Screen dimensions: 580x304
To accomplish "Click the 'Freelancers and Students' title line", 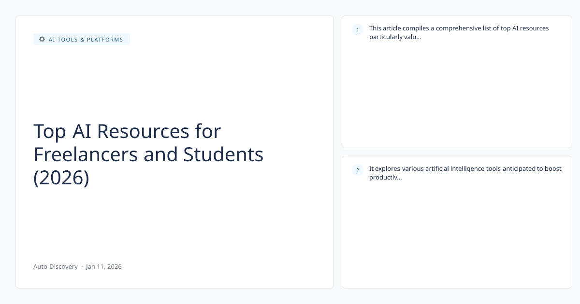I will coord(148,154).
